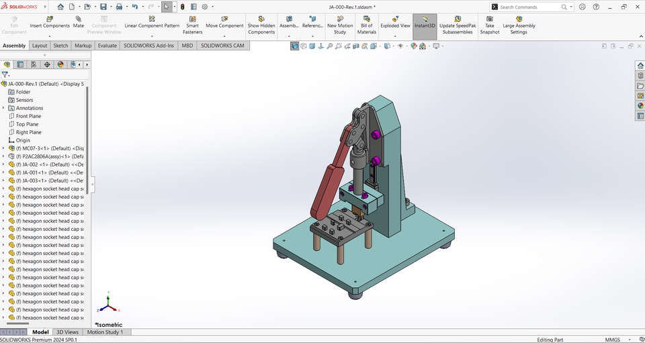Viewport: 645px width, 343px height.
Task: Expand the JA-001<1> component node
Action: click(x=4, y=173)
